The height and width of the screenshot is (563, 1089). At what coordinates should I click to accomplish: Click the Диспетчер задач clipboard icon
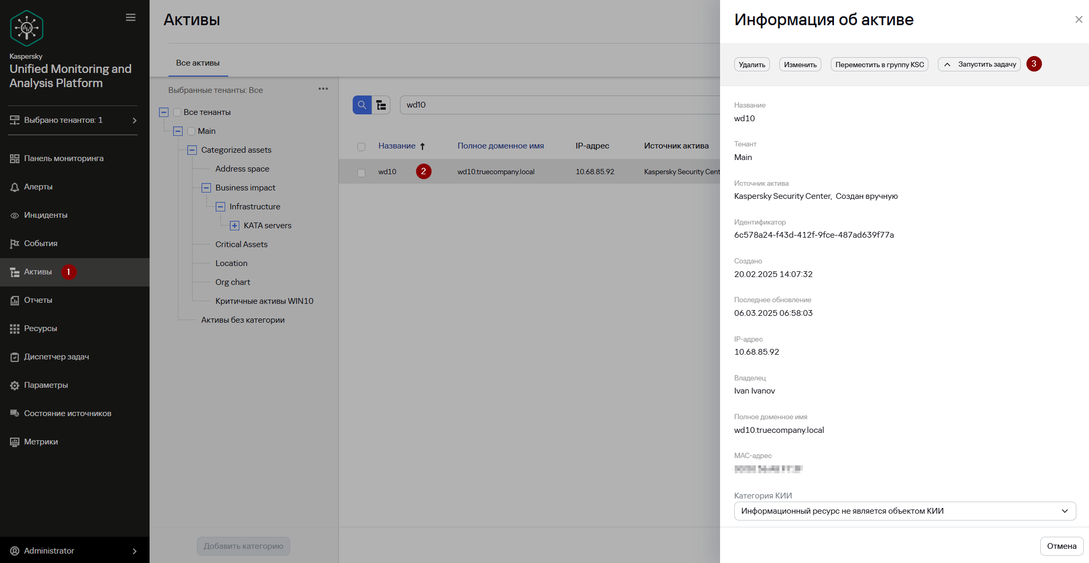pyautogui.click(x=15, y=357)
